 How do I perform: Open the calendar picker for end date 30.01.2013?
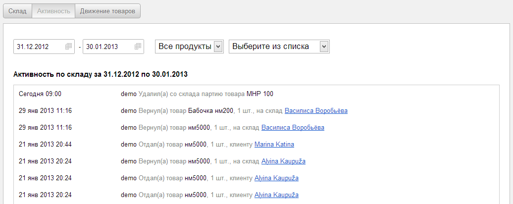point(138,47)
